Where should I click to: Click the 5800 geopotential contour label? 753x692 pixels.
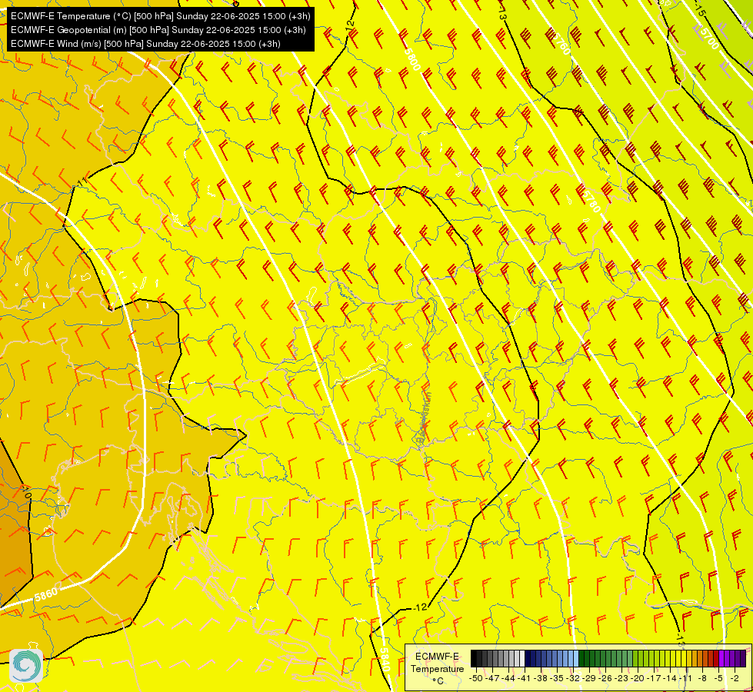click(412, 59)
